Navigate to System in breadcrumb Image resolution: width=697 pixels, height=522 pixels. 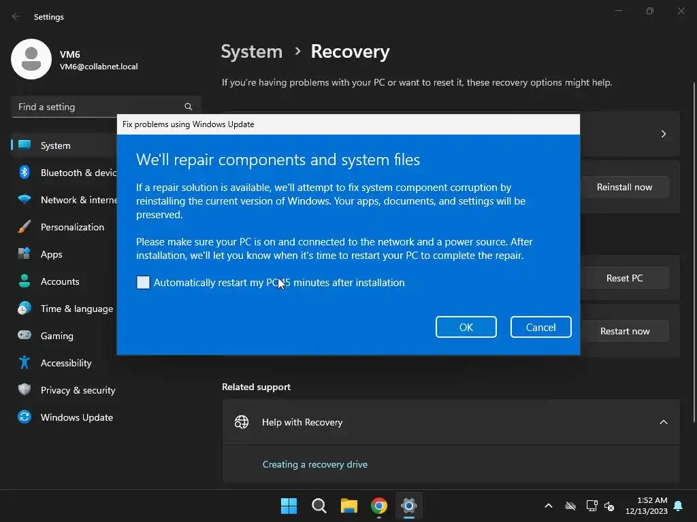252,52
